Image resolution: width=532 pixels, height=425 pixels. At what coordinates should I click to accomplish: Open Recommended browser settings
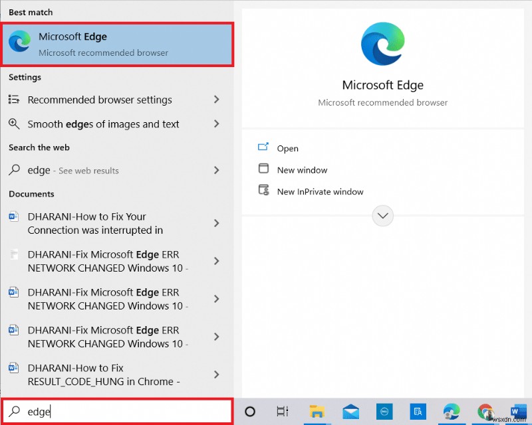pos(100,100)
